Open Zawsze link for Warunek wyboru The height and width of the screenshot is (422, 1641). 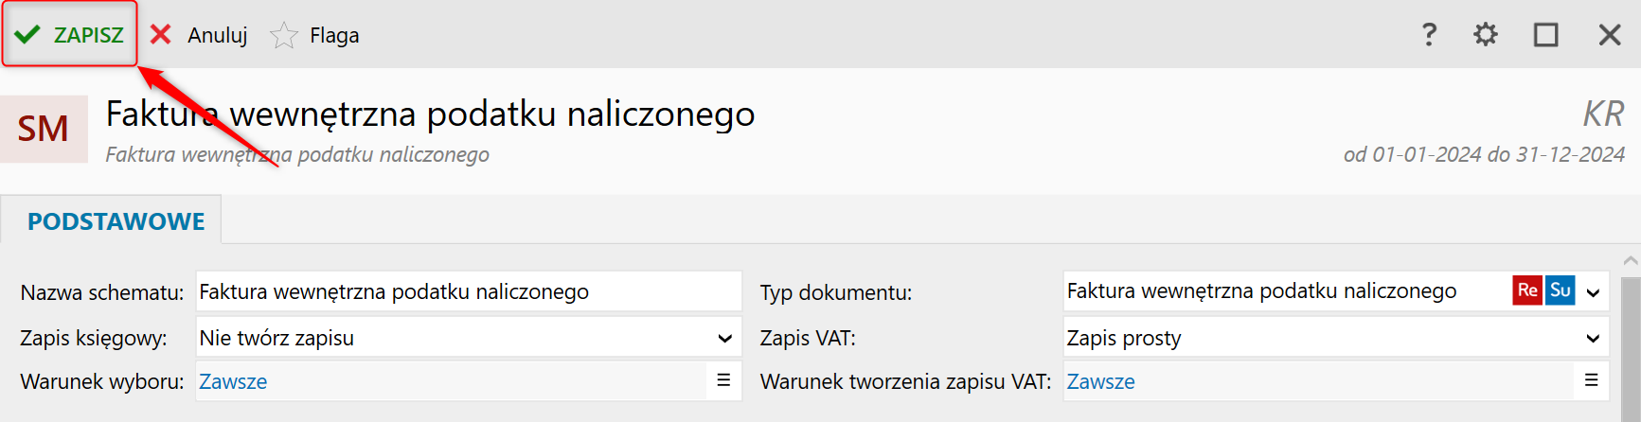pos(233,381)
